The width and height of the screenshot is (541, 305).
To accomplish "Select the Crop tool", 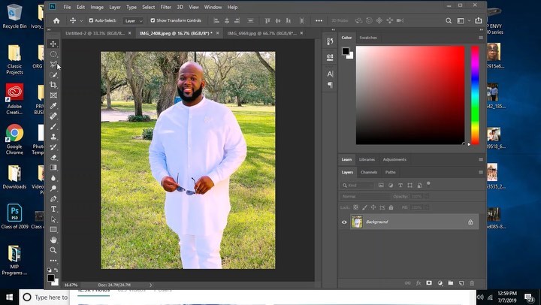I will click(x=53, y=85).
